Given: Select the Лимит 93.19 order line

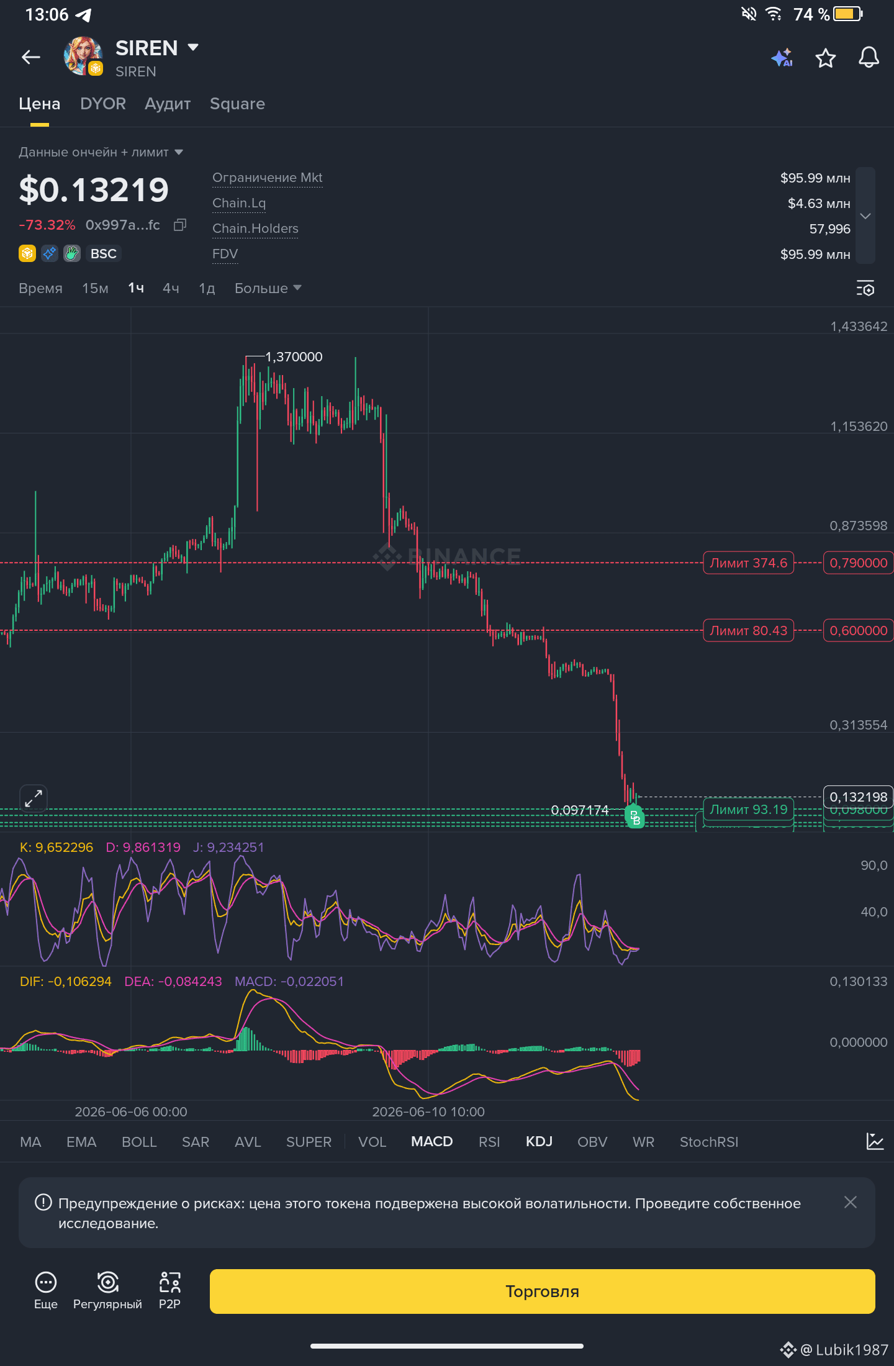Looking at the screenshot, I should pyautogui.click(x=748, y=810).
